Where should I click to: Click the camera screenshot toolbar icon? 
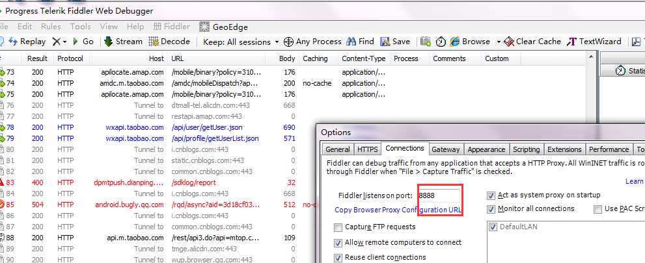click(426, 42)
